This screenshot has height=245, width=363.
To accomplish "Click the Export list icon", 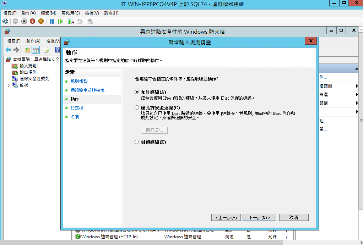I will pyautogui.click(x=46, y=50).
